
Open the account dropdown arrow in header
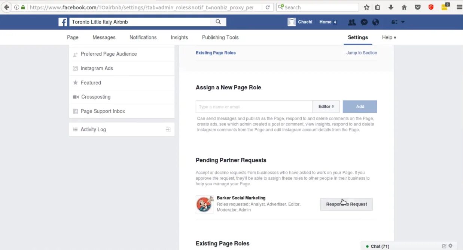click(x=403, y=22)
